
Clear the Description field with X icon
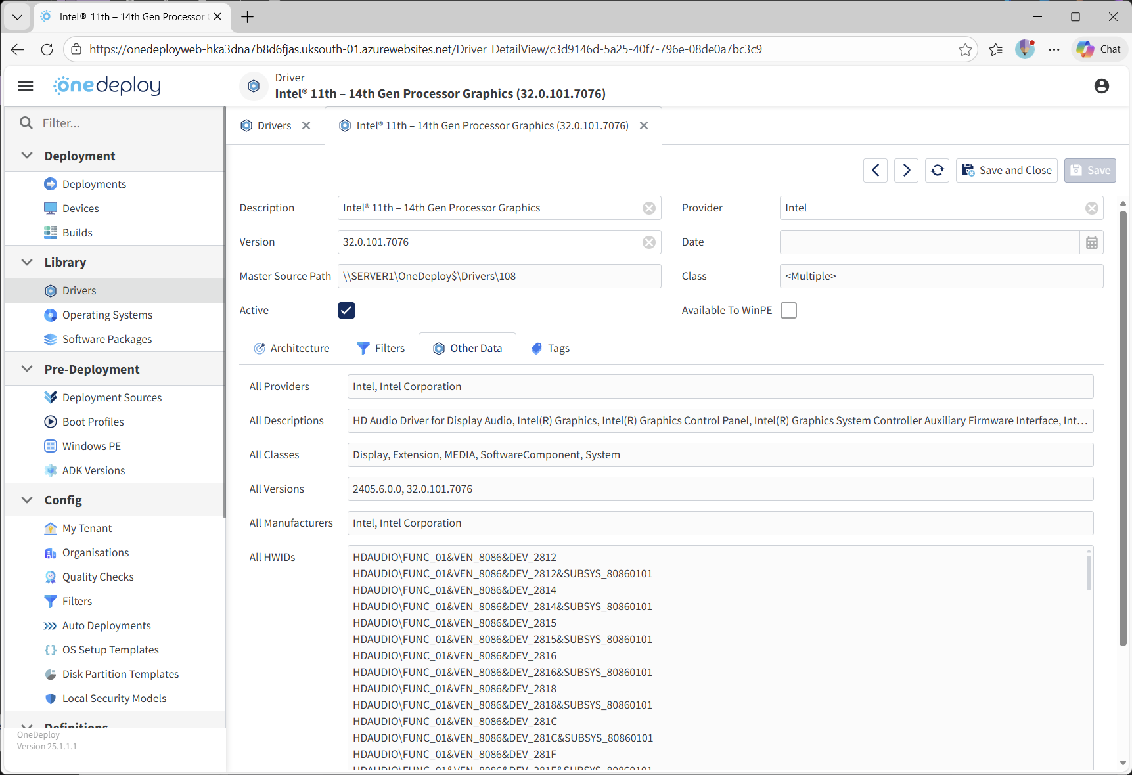(x=648, y=208)
